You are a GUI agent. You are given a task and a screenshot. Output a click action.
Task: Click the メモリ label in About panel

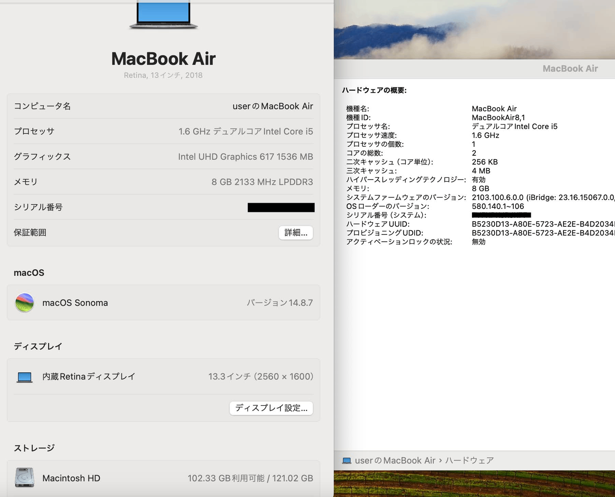26,182
